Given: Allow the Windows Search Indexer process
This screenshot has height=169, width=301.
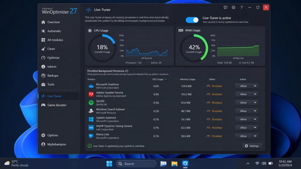Looking at the screenshot, I should click(x=243, y=111).
